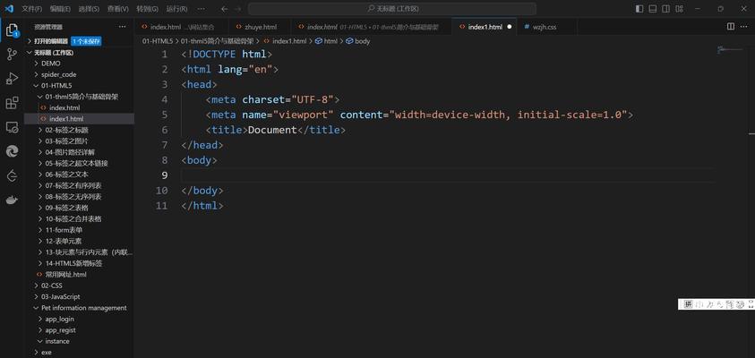Open editor more actions ellipsis
Viewport: 755px width, 358px height.
(744, 27)
